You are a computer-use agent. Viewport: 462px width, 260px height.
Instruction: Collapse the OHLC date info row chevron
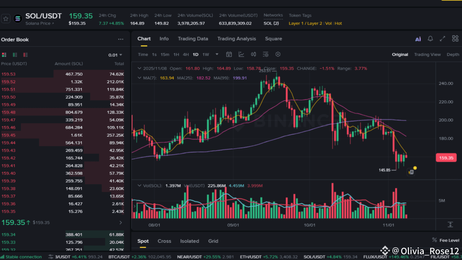pos(139,68)
